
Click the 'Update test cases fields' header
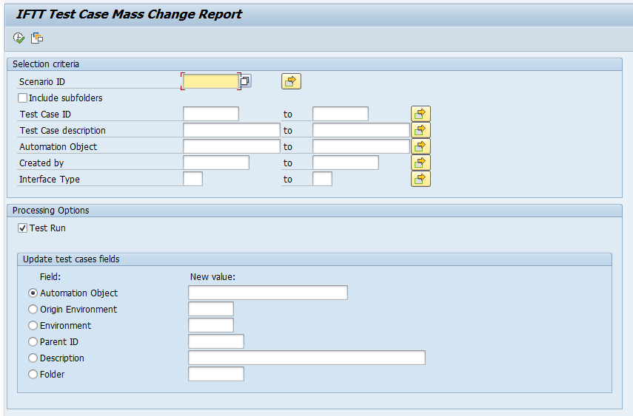coord(71,259)
